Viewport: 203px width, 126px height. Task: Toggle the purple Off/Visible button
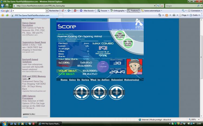tap(103, 66)
